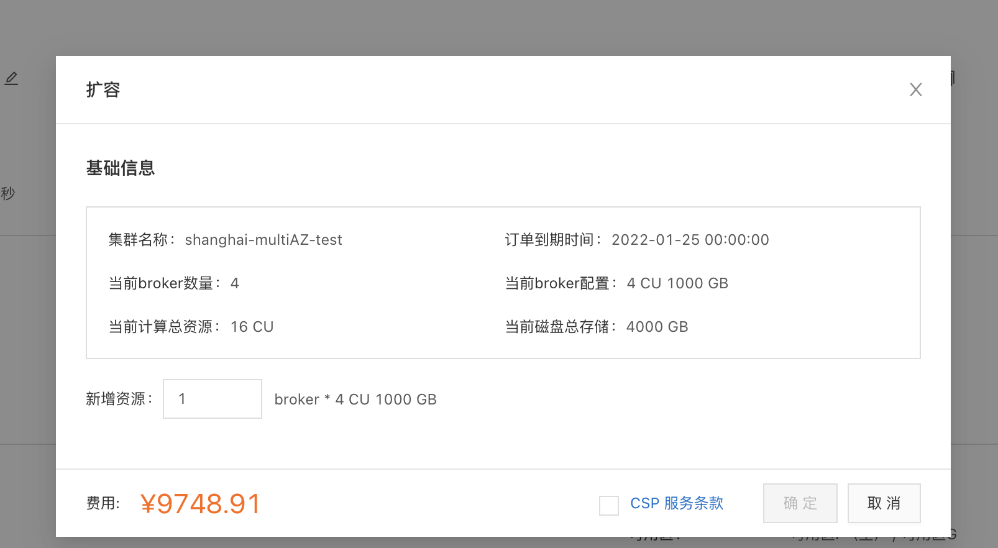Click the 扩容 dialog title

[x=103, y=89]
